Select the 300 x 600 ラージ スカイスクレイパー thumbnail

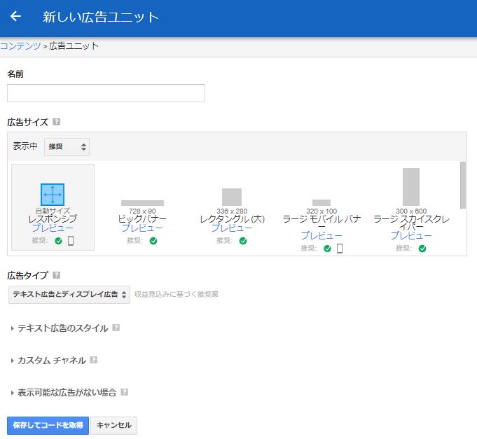pos(411,187)
